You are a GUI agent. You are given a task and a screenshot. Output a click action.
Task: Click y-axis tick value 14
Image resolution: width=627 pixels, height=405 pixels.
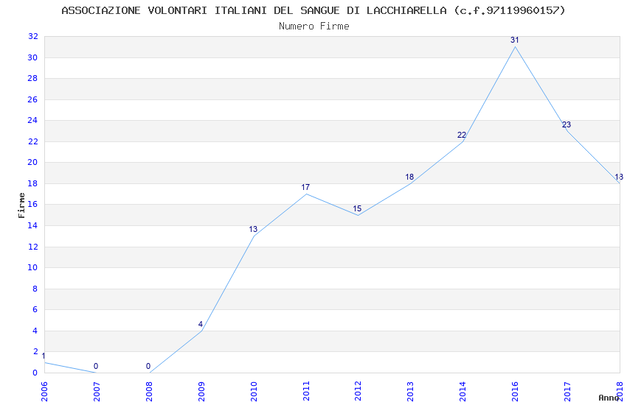(x=32, y=225)
